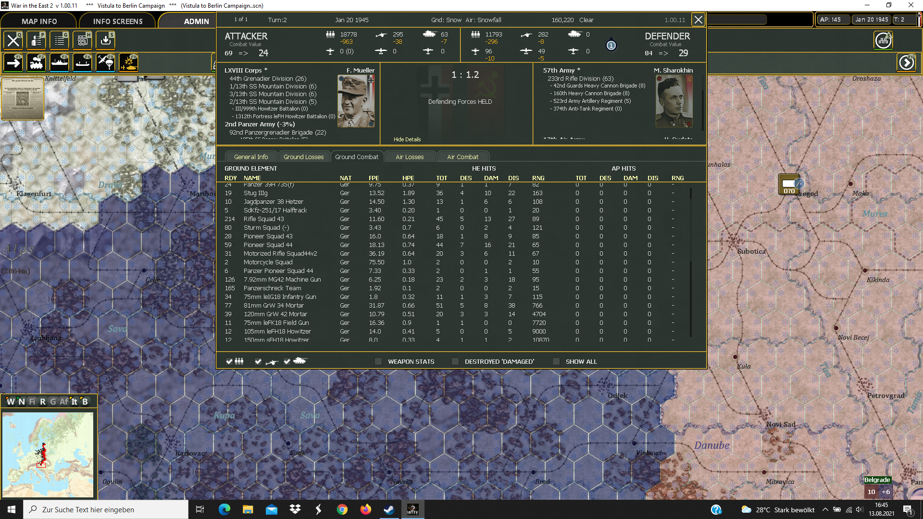
Task: Toggle the guns display checkbox
Action: [x=258, y=361]
